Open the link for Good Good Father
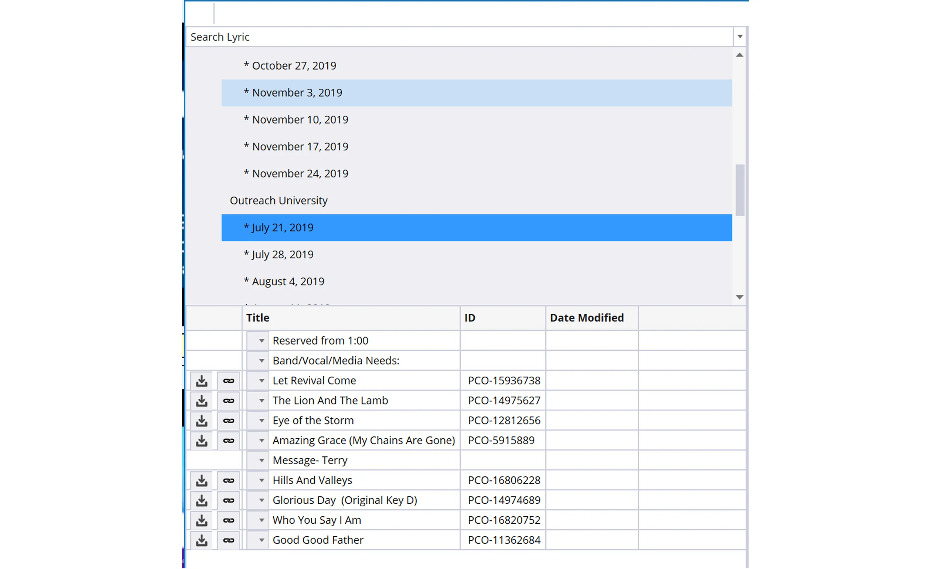The height and width of the screenshot is (569, 931). [x=229, y=540]
